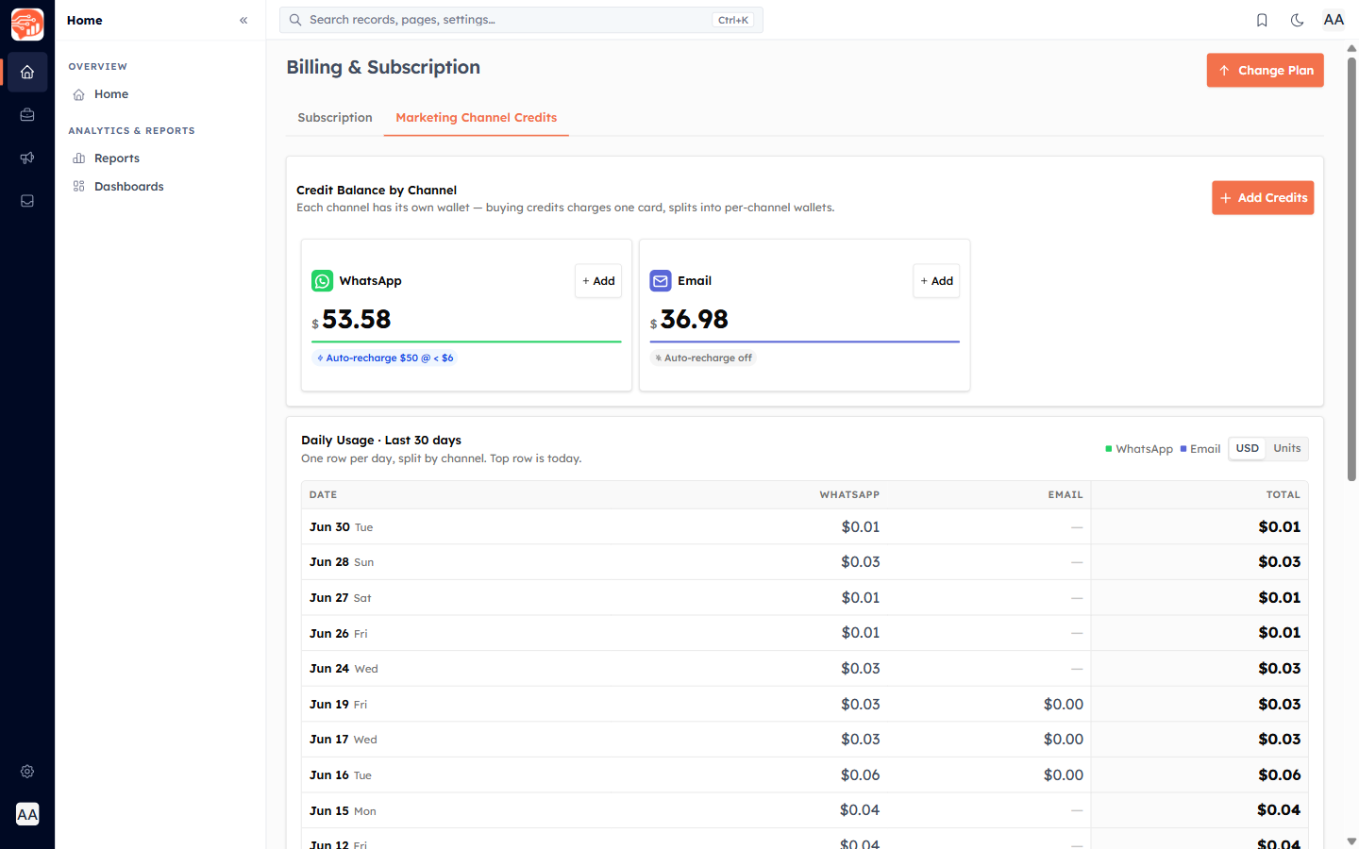Click the WHATSAPP column header
The width and height of the screenshot is (1359, 849).
[849, 495]
